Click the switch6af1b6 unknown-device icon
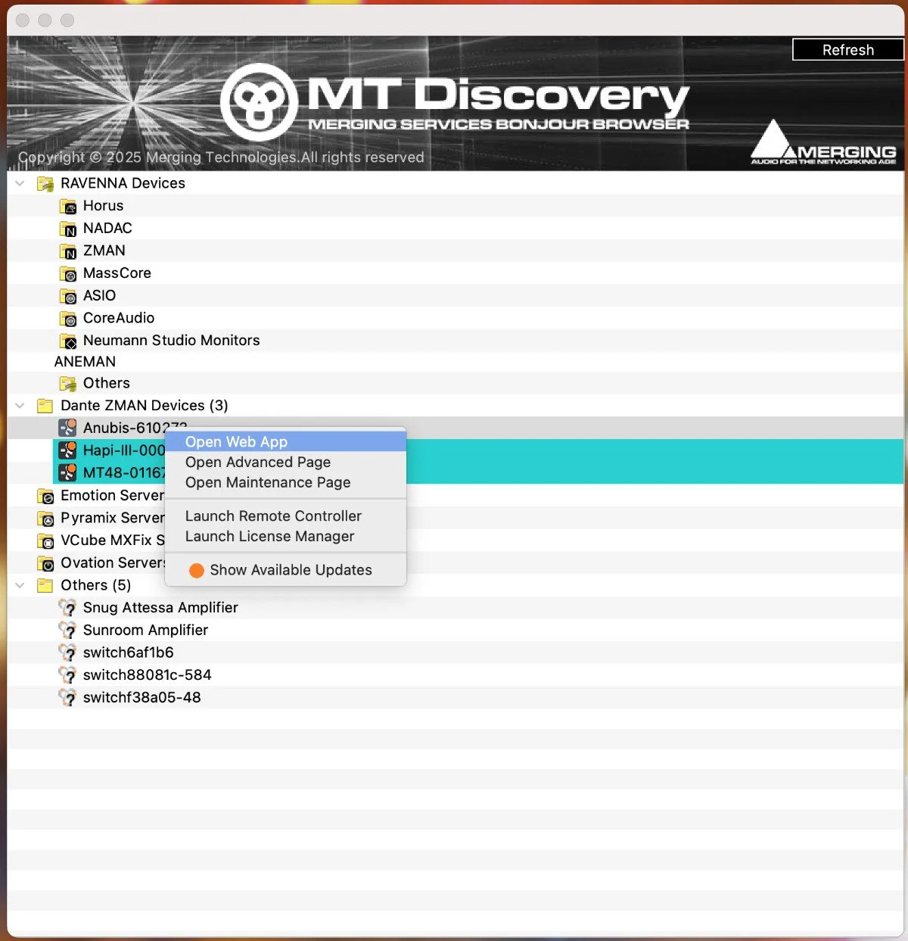908x941 pixels. 68,653
